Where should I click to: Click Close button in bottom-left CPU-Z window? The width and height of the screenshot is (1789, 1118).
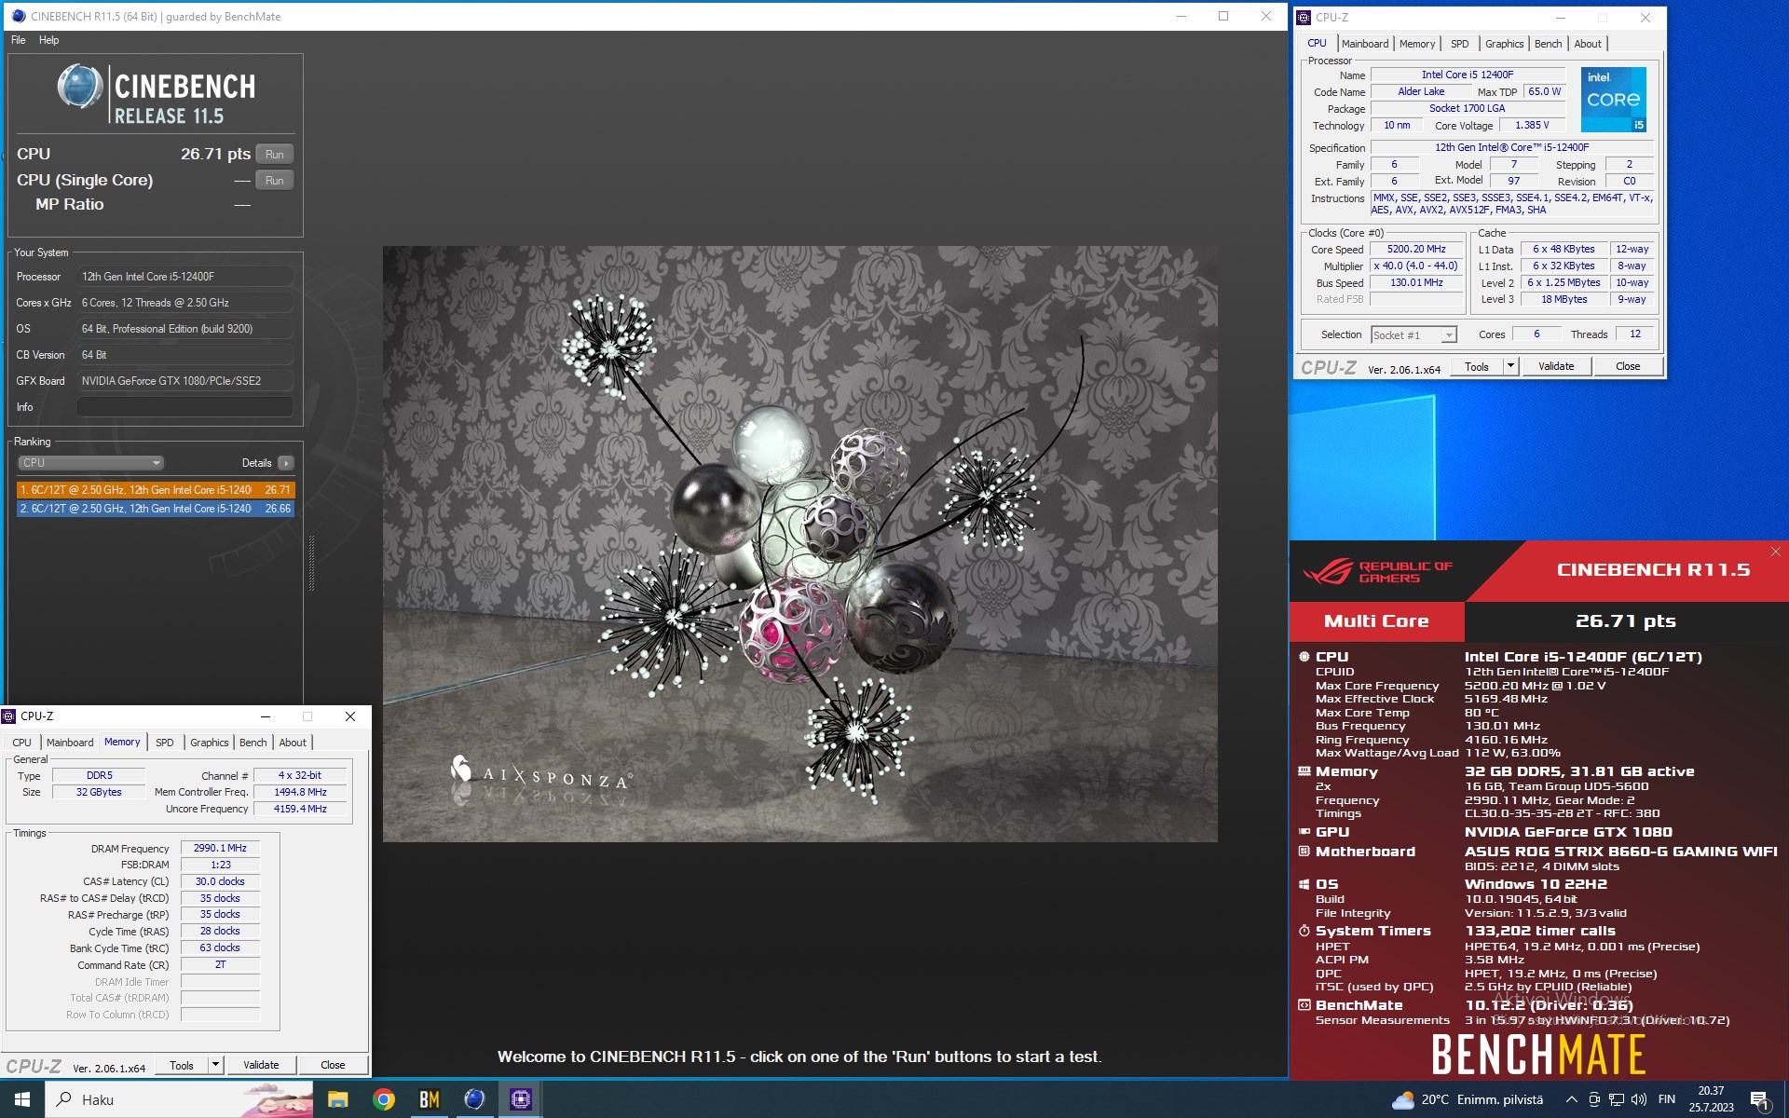pyautogui.click(x=333, y=1065)
